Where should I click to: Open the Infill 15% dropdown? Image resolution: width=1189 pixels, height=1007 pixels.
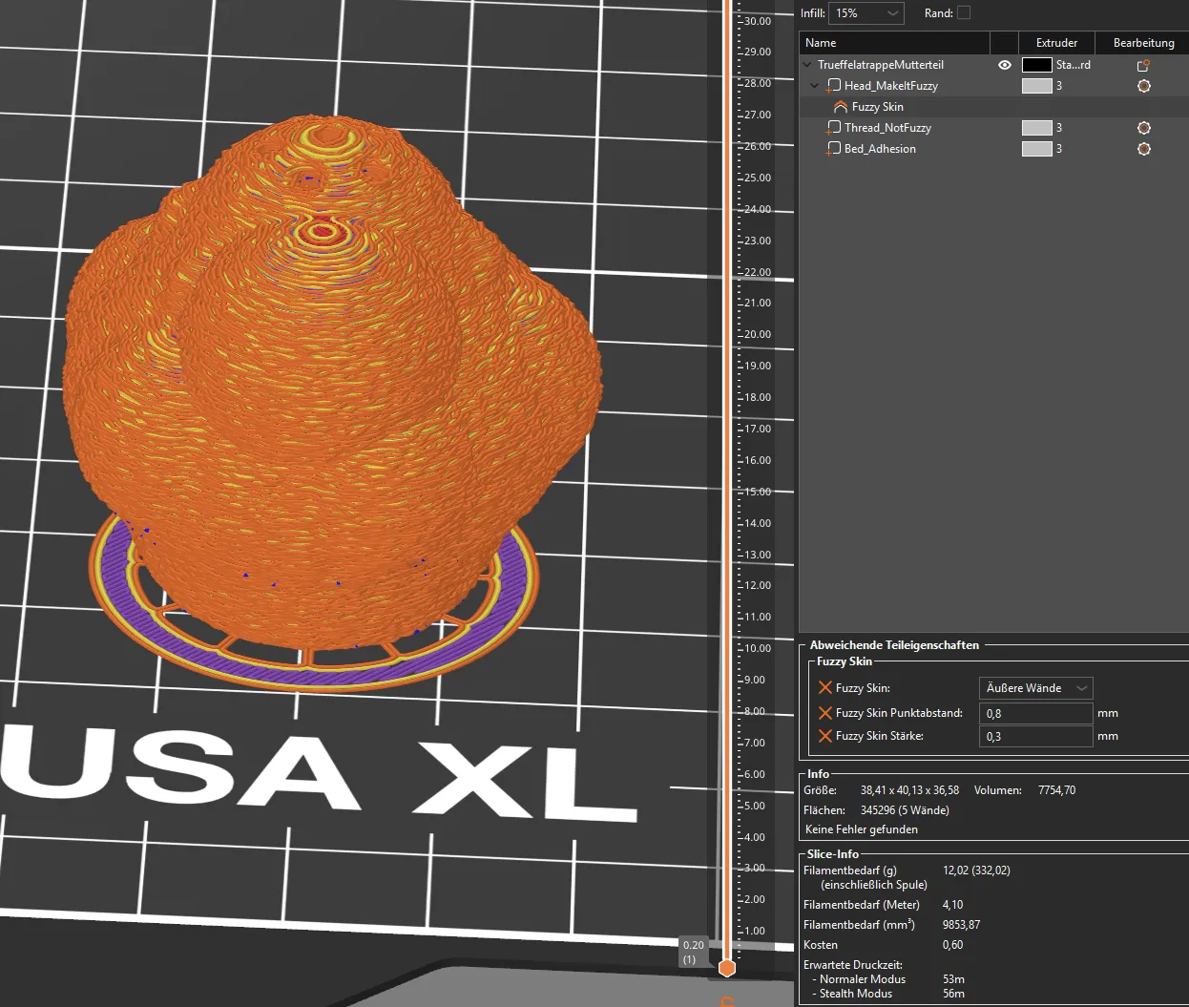(x=866, y=13)
